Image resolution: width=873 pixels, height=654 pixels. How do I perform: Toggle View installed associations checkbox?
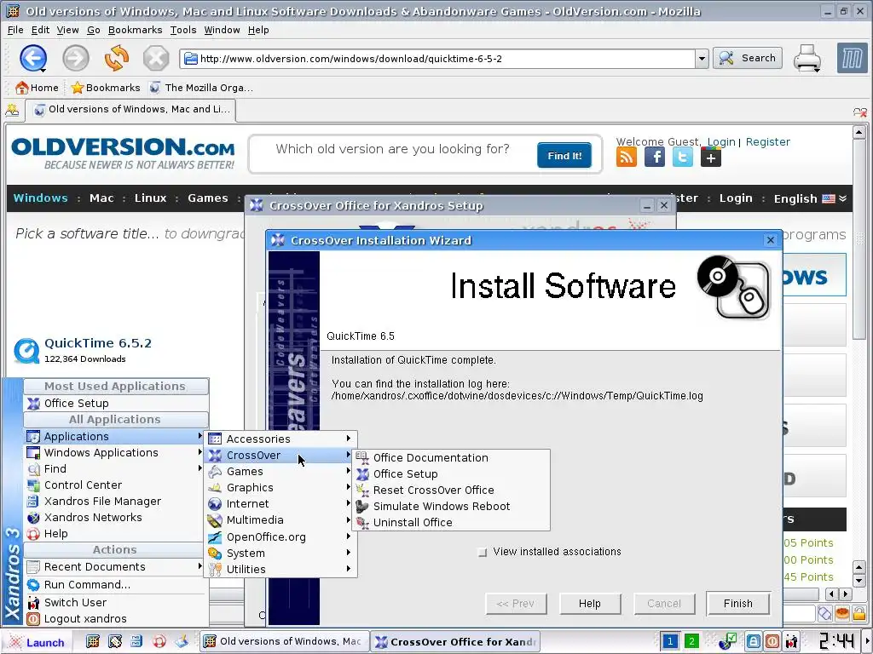tap(483, 552)
